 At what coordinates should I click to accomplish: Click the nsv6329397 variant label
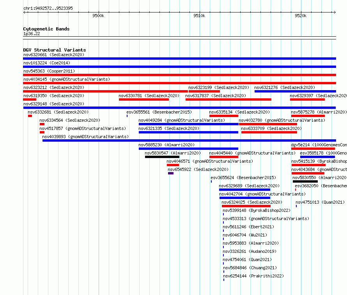[x=318, y=96]
